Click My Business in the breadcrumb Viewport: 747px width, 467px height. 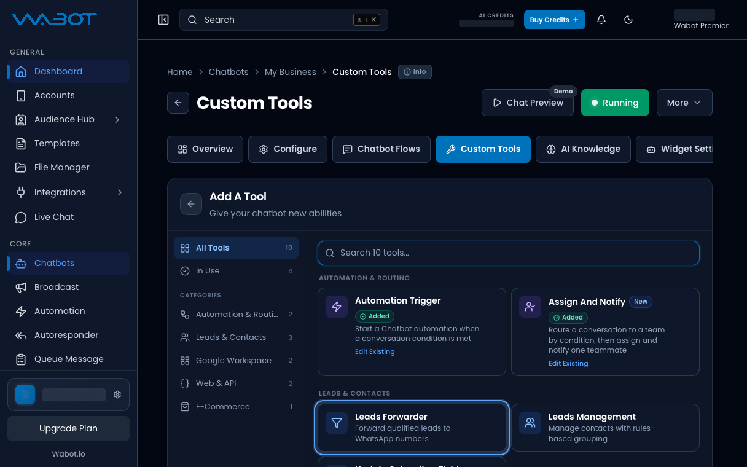[291, 72]
